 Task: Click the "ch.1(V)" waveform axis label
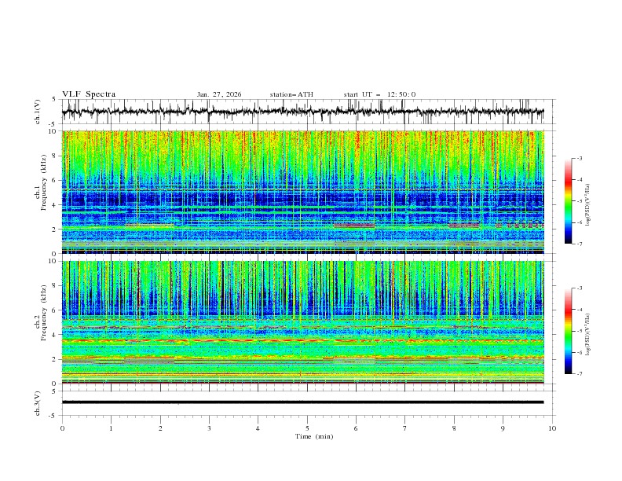(38, 112)
